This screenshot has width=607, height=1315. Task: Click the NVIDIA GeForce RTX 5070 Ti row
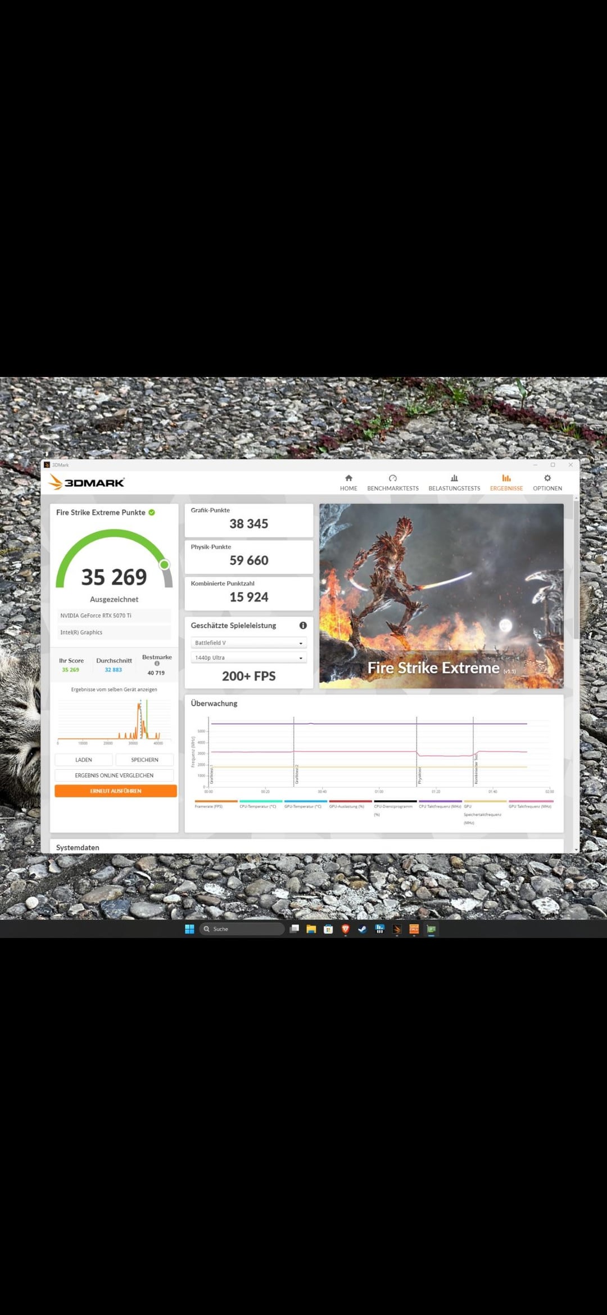(114, 616)
